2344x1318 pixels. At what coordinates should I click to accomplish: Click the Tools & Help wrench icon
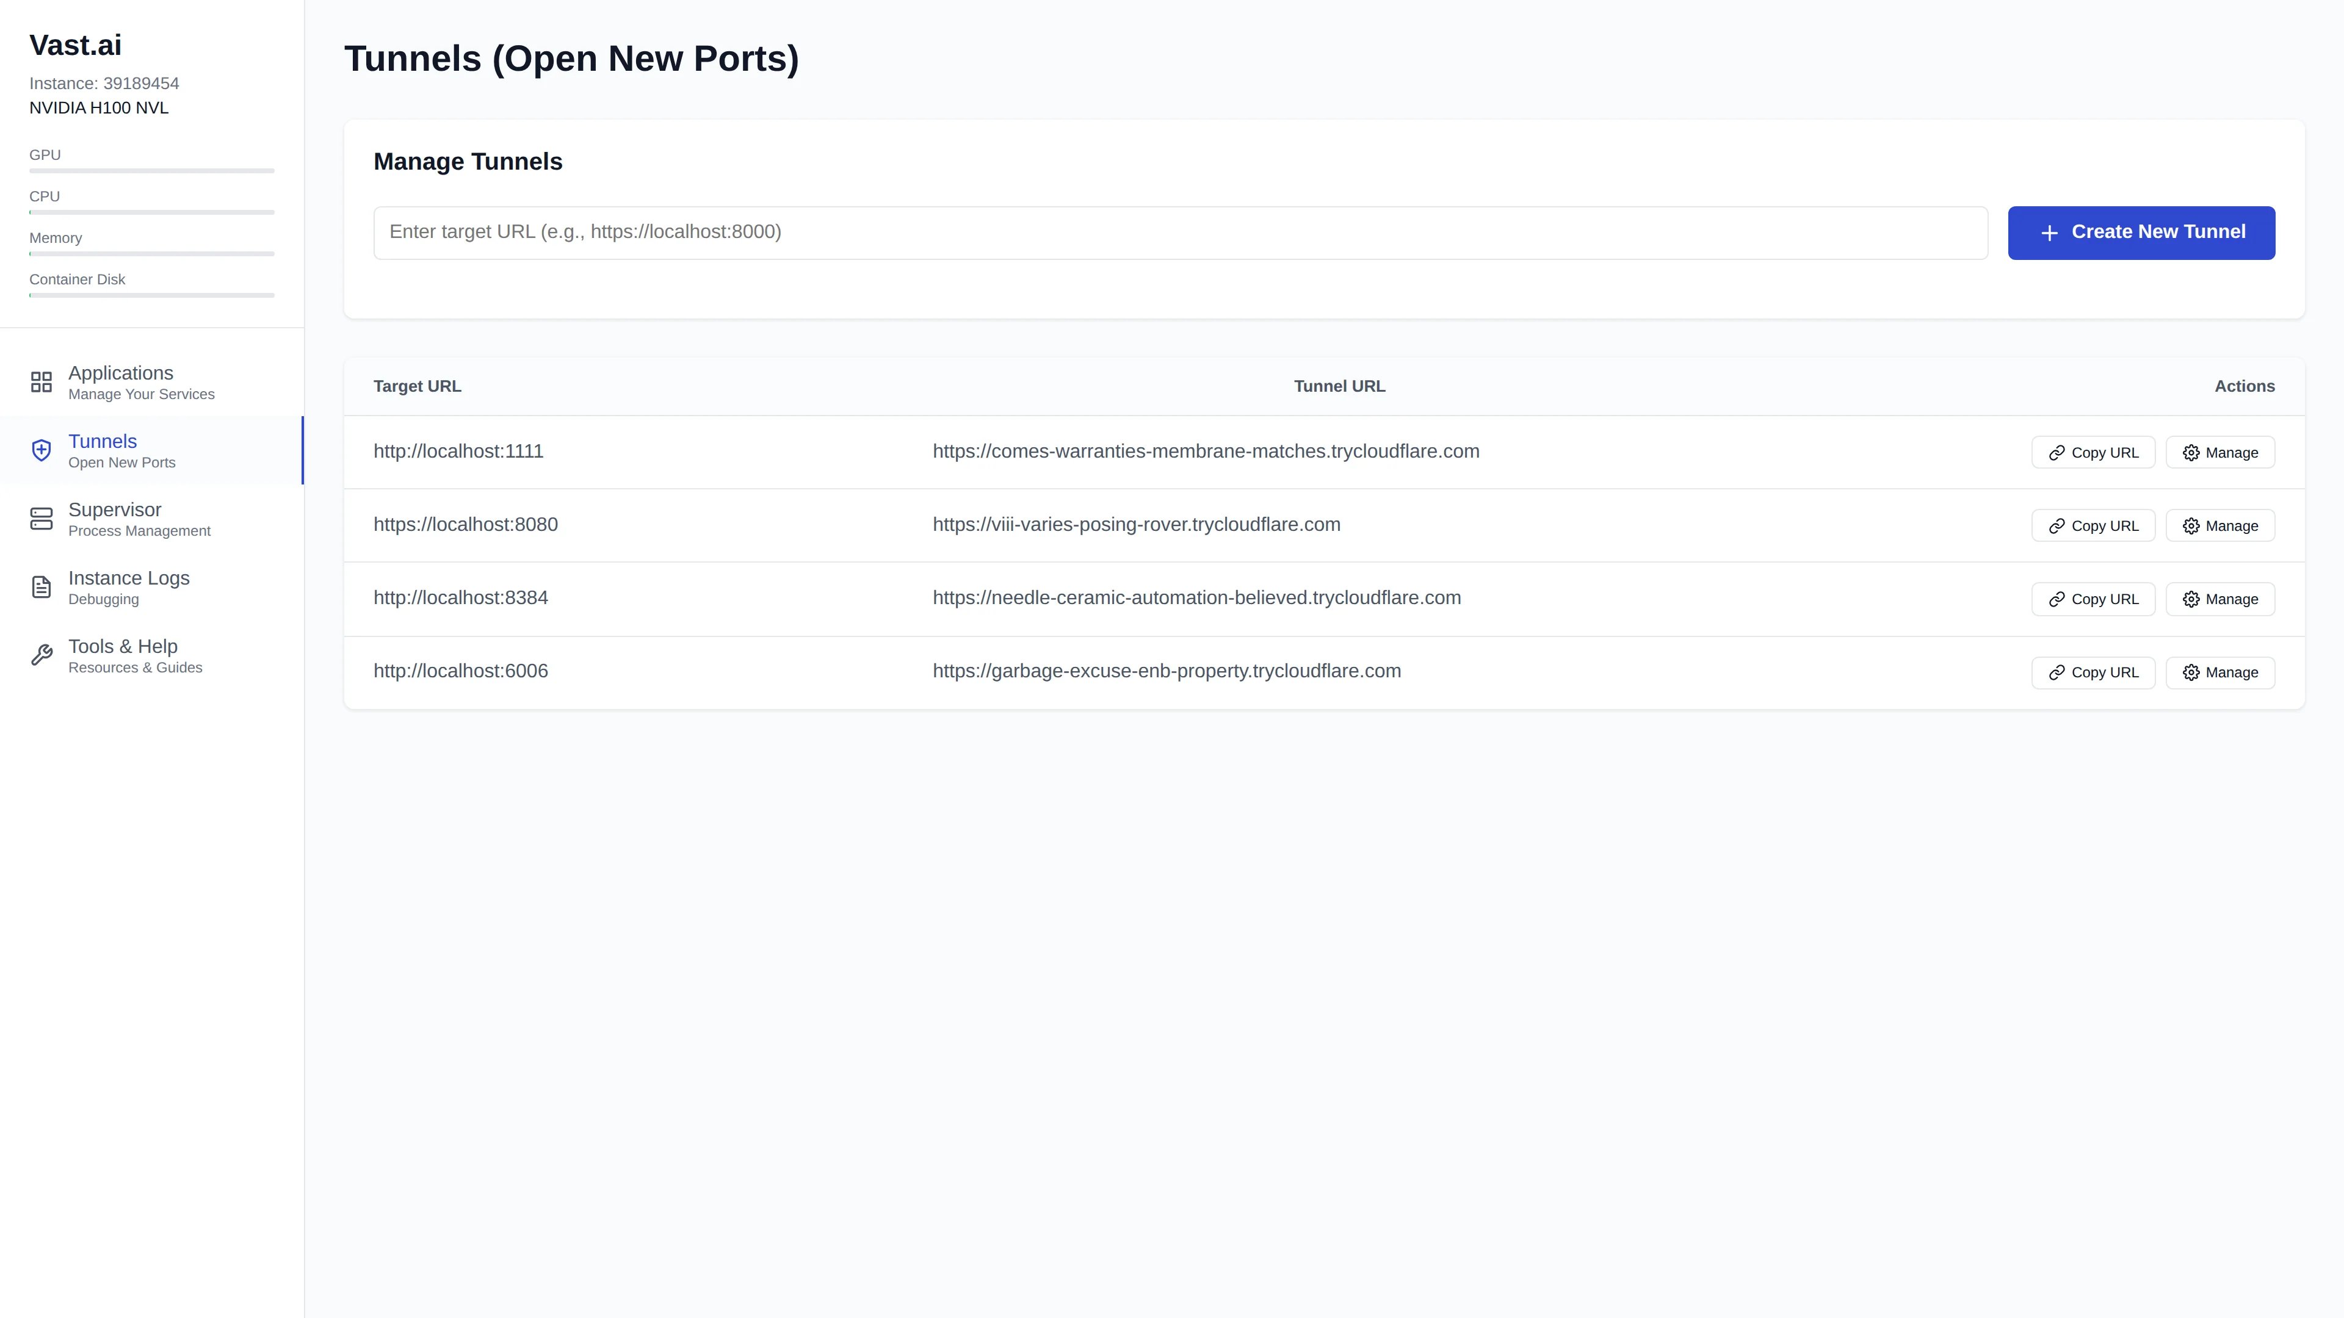click(41, 655)
